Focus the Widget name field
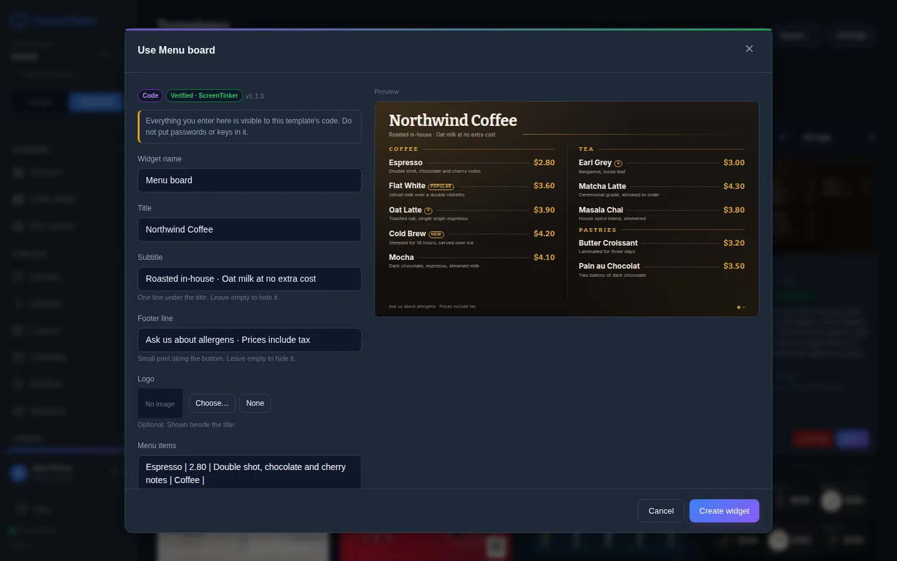This screenshot has width=897, height=561. point(249,180)
